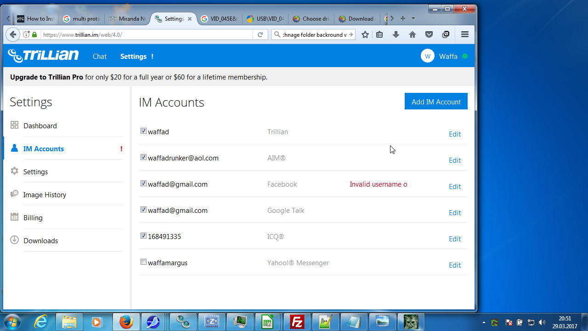588x331 pixels.
Task: Click the 'Invalid username' error text
Action: 379,184
